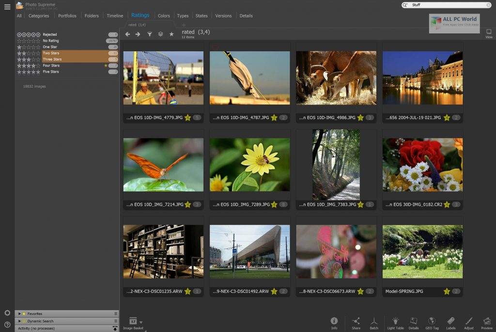Click the Share icon
496x332 pixels.
click(356, 322)
